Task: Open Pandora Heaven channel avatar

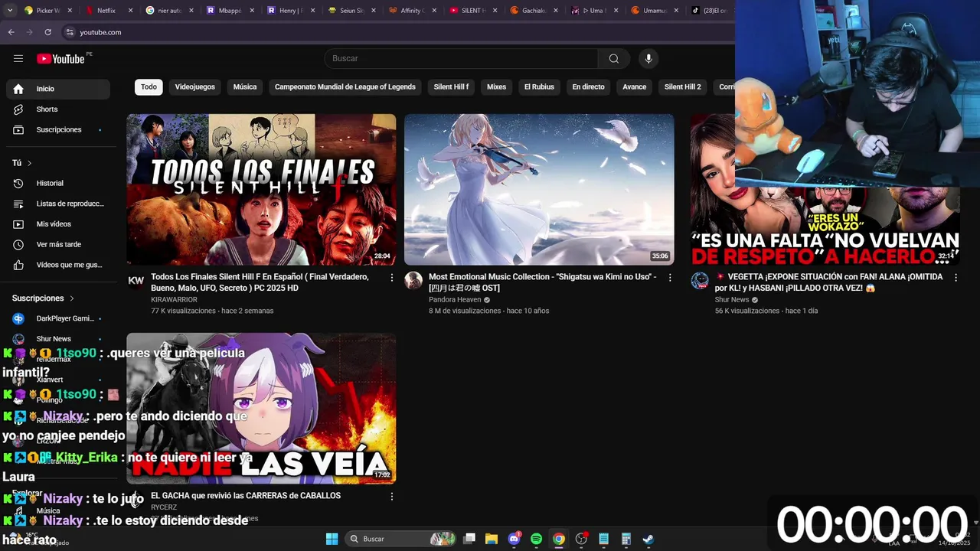Action: pyautogui.click(x=413, y=281)
